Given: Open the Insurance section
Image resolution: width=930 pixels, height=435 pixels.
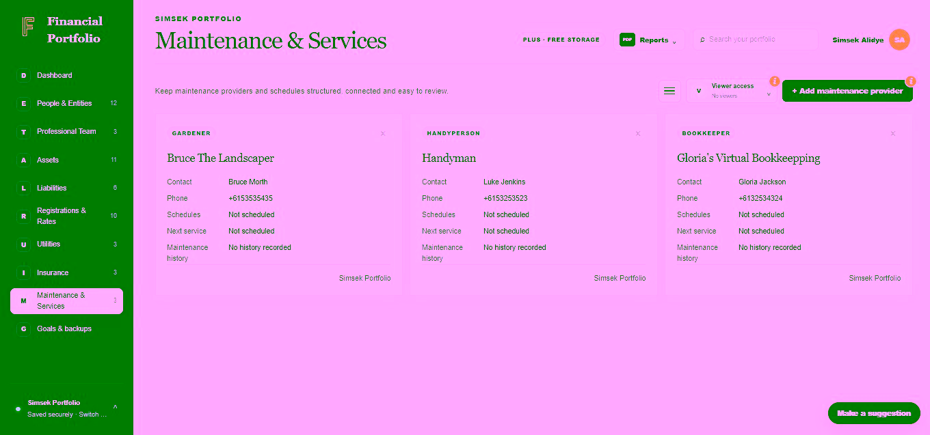Looking at the screenshot, I should click(x=66, y=273).
